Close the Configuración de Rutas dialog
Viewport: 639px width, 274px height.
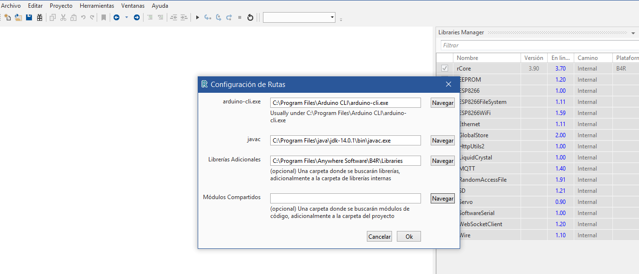pos(449,85)
